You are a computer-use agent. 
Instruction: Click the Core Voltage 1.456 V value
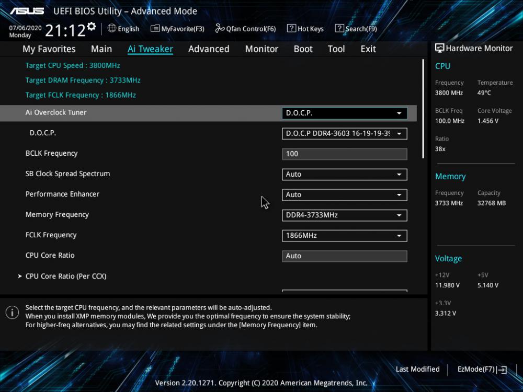487,121
